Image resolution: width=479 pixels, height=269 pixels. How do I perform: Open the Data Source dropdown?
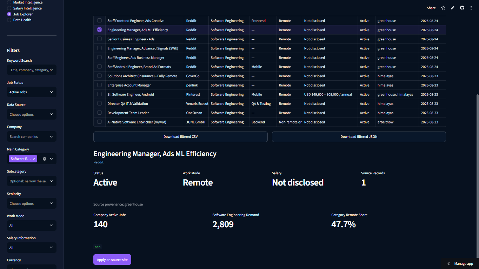[32, 114]
